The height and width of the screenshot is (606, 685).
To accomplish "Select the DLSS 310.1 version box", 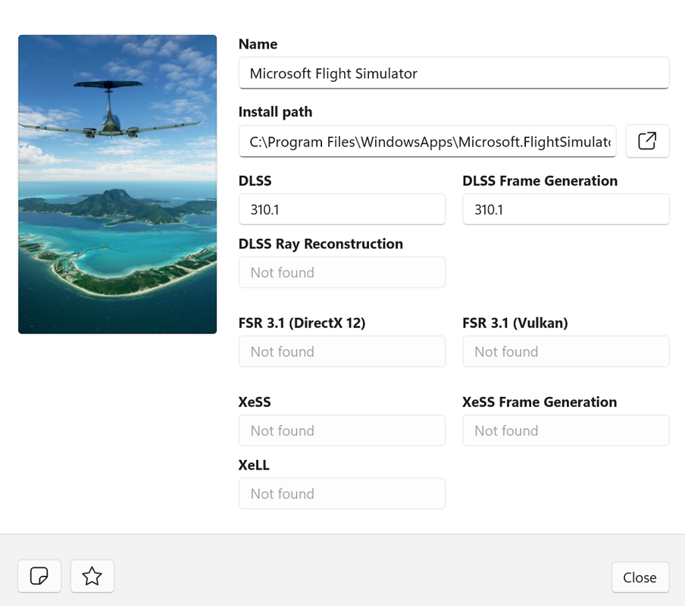I will point(342,209).
